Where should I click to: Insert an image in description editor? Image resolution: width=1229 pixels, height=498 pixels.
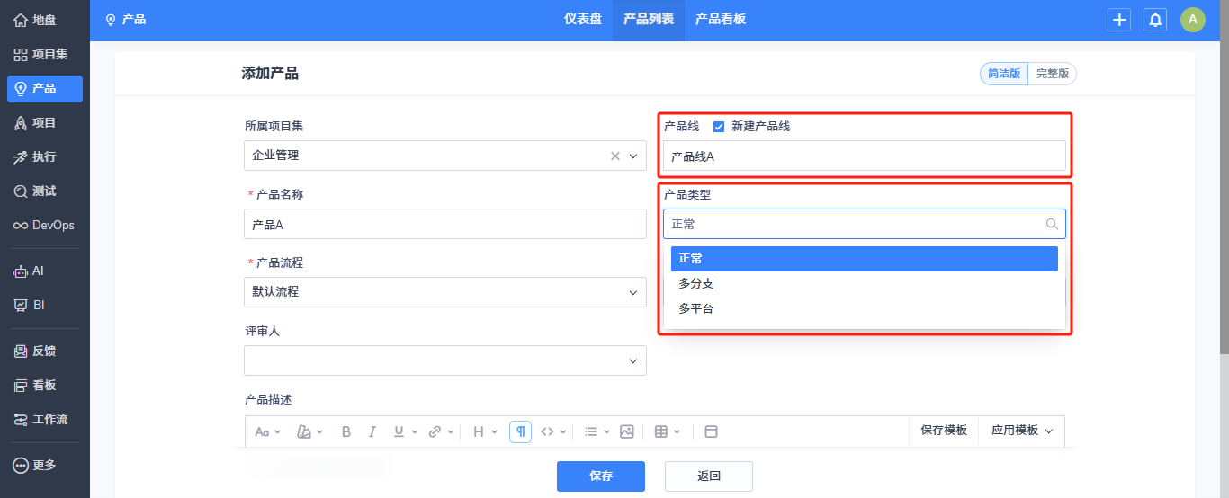point(627,431)
